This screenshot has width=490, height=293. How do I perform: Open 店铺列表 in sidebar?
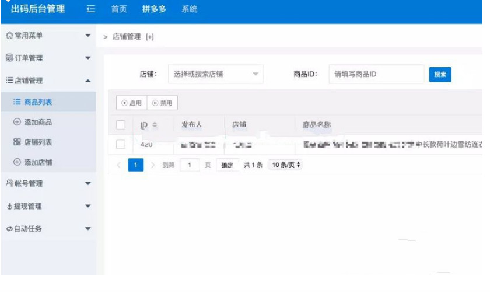point(37,142)
